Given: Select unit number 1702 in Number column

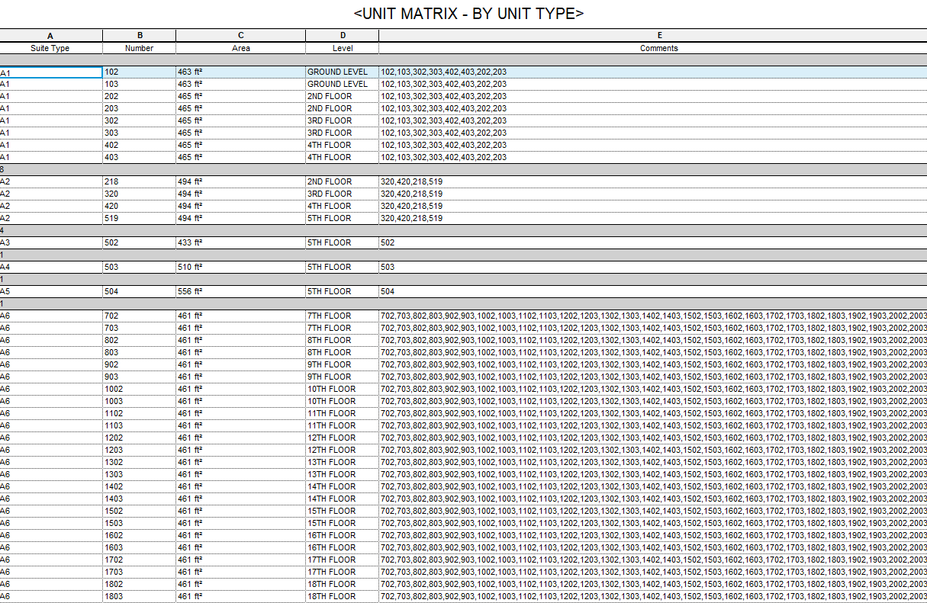Looking at the screenshot, I should [x=140, y=560].
